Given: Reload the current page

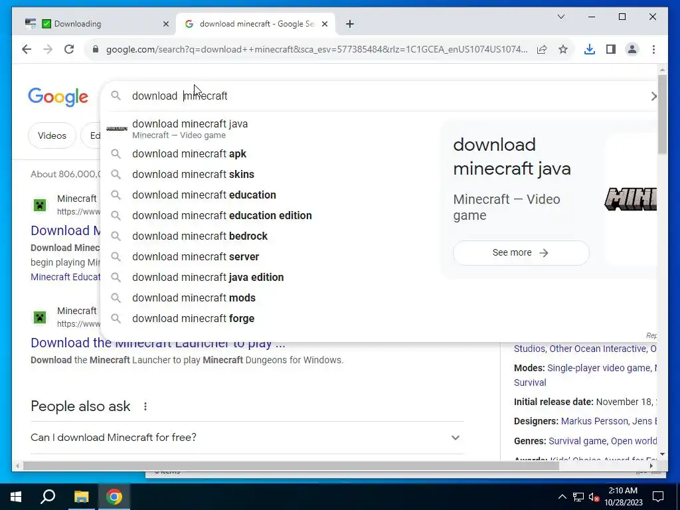Looking at the screenshot, I should [x=69, y=49].
